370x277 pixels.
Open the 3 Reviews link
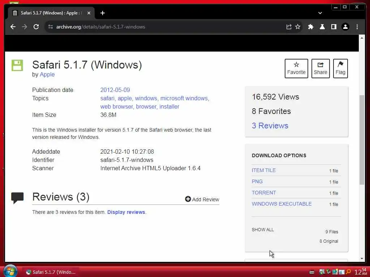[270, 126]
